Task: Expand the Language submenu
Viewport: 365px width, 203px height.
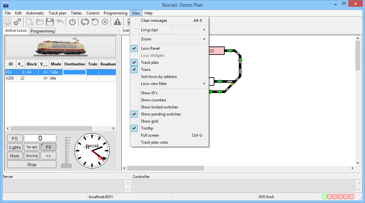Action: point(169,30)
